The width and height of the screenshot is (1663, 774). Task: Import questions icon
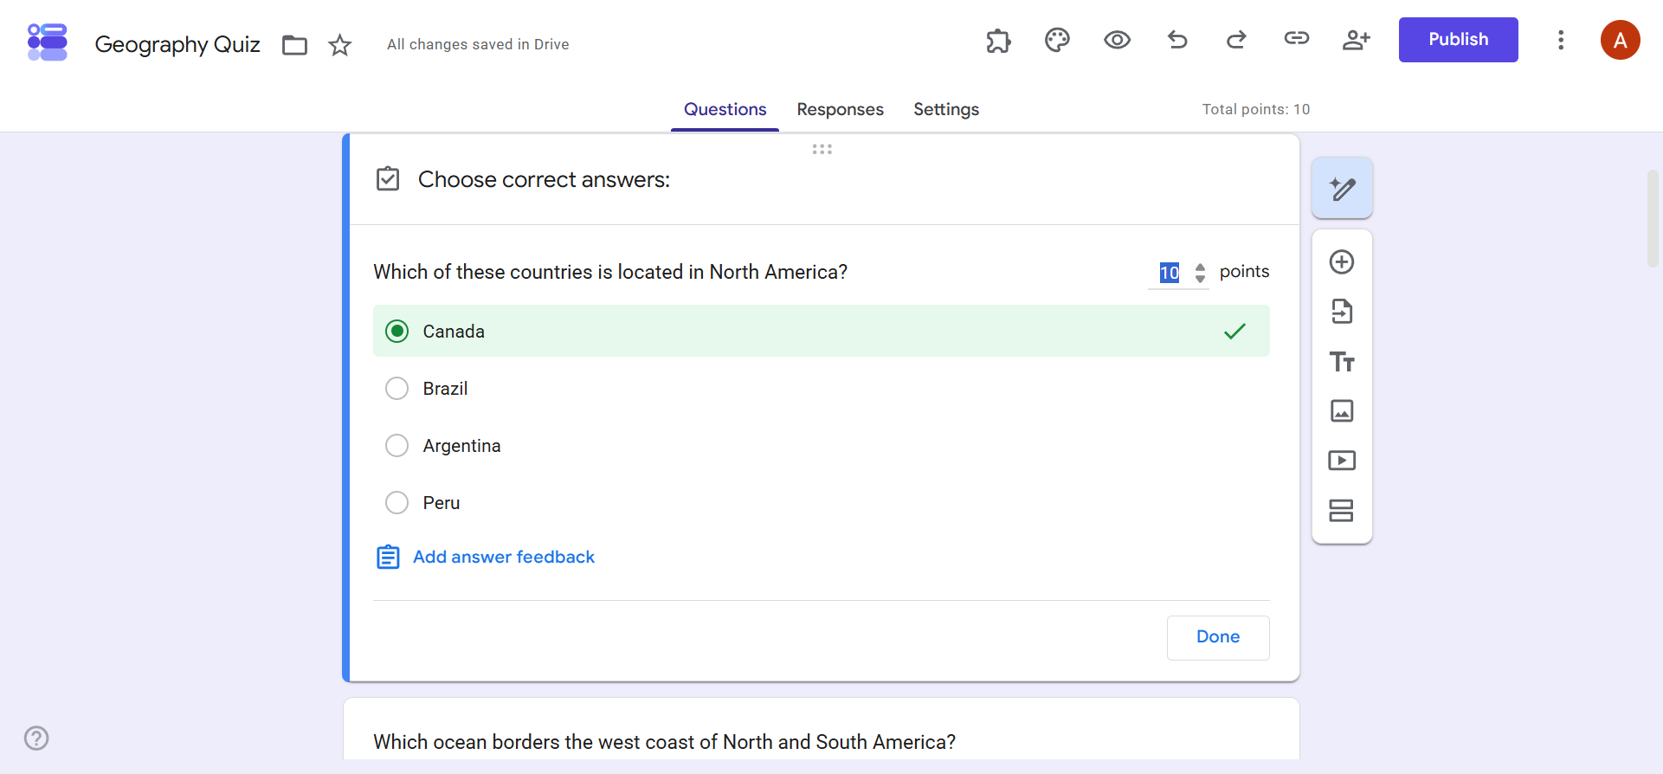click(x=1342, y=312)
